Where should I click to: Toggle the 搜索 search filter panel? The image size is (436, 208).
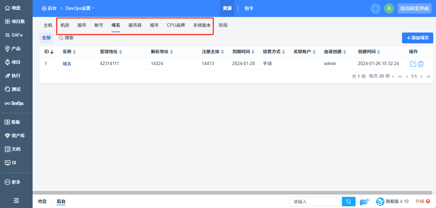[66, 38]
